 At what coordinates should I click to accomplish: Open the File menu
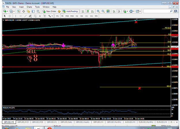pos(7,7)
